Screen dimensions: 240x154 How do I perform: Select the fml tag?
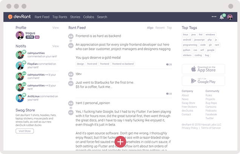pos(200,35)
